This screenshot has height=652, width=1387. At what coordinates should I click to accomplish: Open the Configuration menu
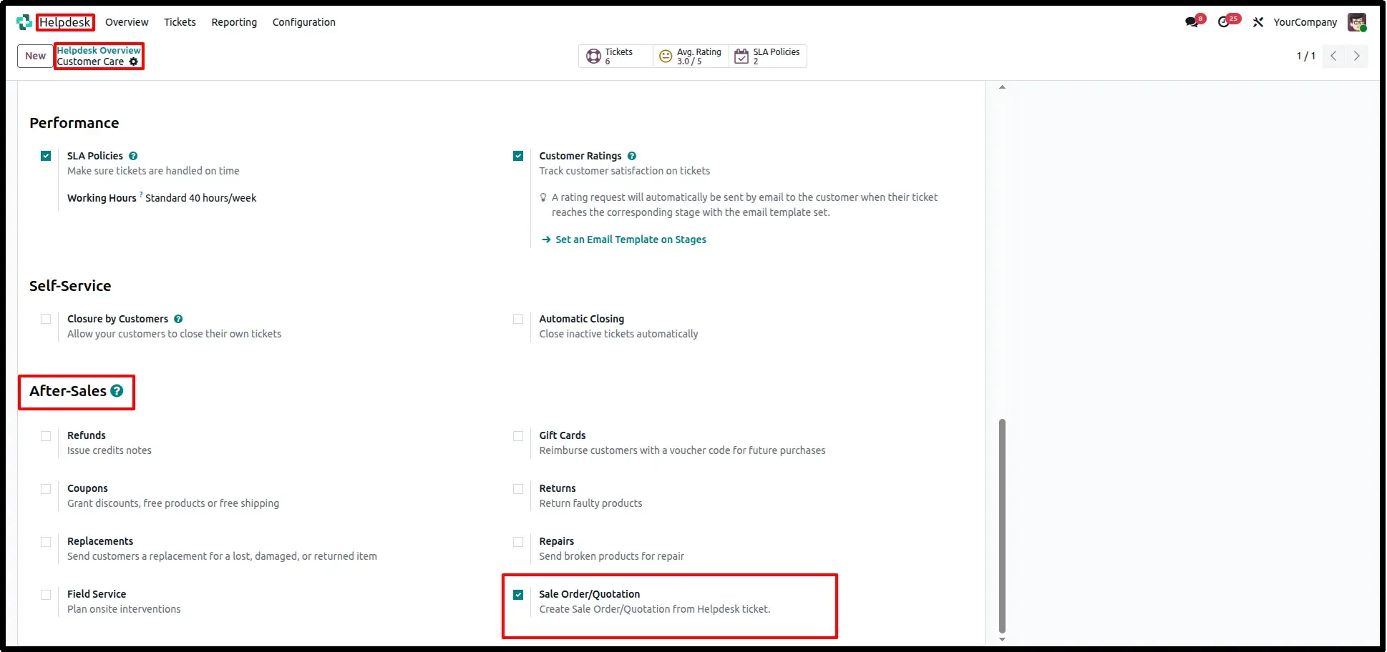[x=303, y=22]
